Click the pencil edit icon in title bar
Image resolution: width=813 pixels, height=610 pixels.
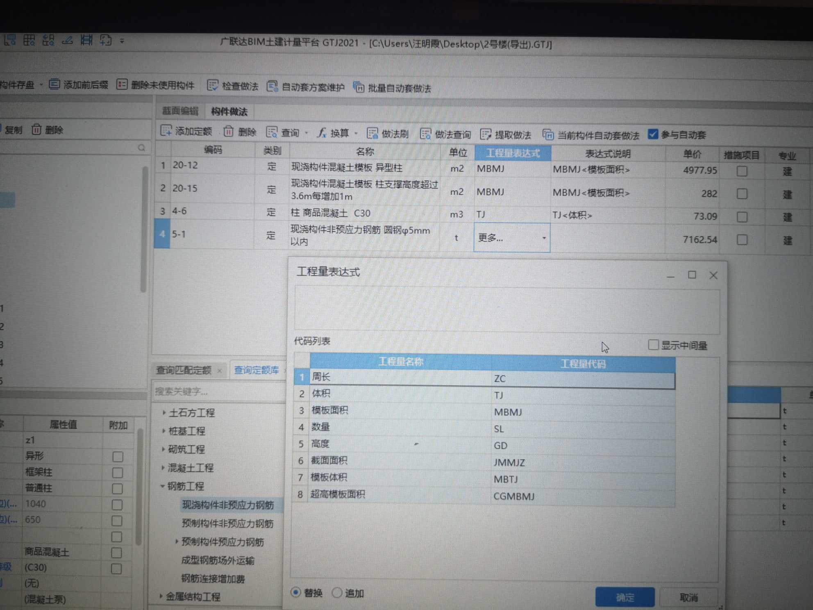[67, 40]
